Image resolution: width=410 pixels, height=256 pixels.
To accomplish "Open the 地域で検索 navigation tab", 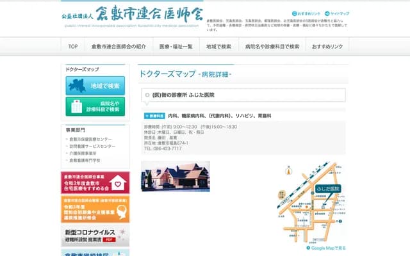I will pos(219,47).
